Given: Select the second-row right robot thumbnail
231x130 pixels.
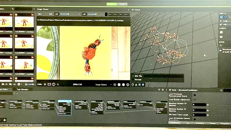Looking at the screenshot, I should (x=24, y=43).
